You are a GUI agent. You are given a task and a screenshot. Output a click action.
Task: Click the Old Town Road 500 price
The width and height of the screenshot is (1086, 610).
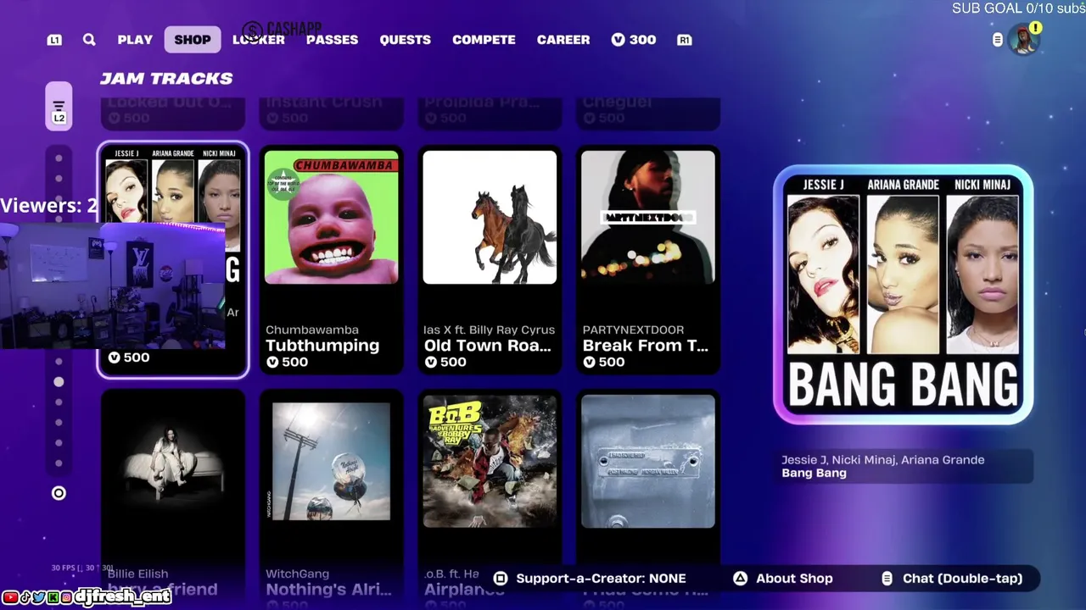446,362
